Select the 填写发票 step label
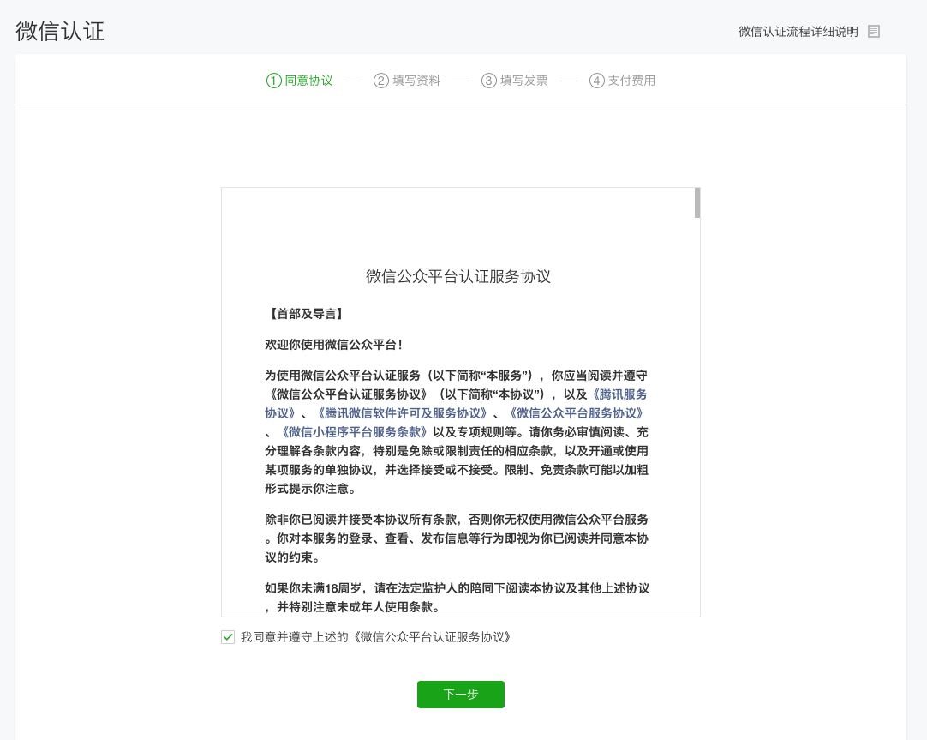The height and width of the screenshot is (740, 927). (x=523, y=80)
